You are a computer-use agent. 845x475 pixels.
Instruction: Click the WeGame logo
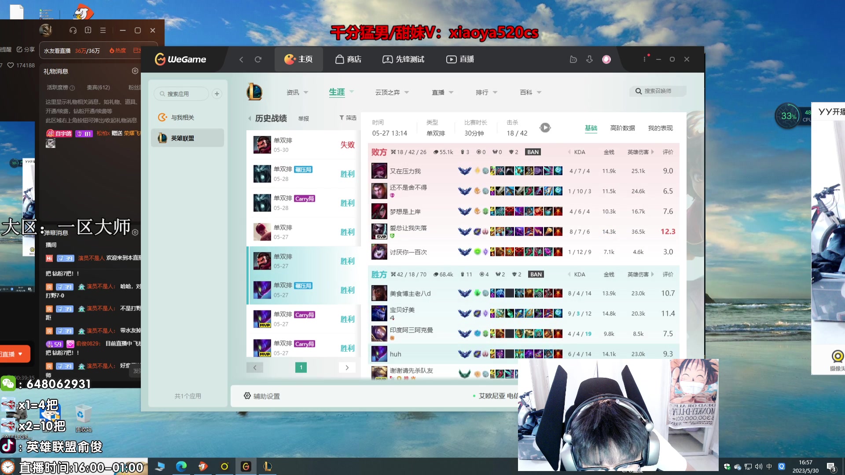click(x=180, y=59)
